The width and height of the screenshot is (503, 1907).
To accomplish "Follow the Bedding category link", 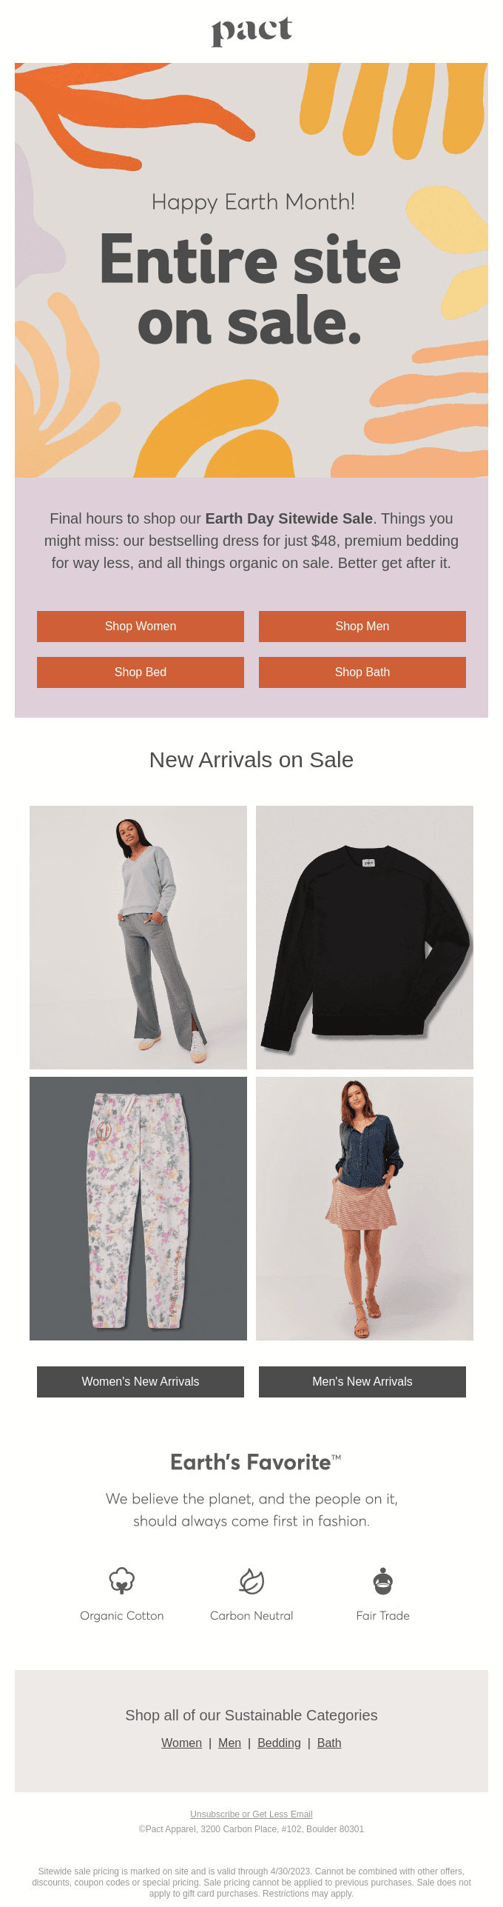I will click(x=279, y=1743).
